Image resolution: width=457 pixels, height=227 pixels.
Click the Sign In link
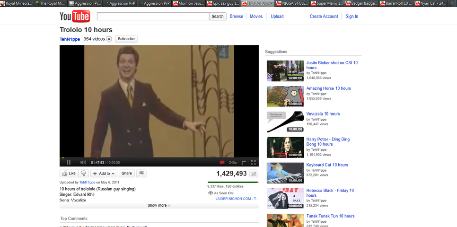click(x=352, y=17)
